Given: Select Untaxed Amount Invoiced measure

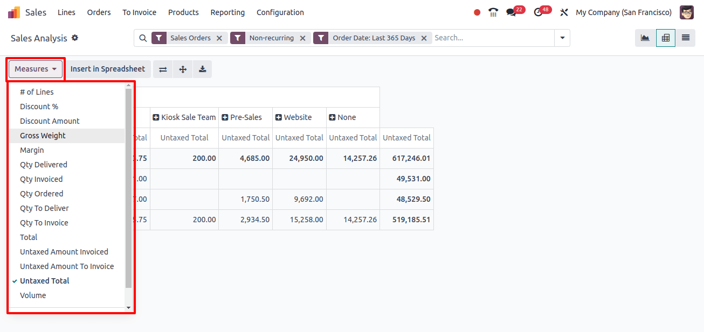Looking at the screenshot, I should tap(67, 252).
